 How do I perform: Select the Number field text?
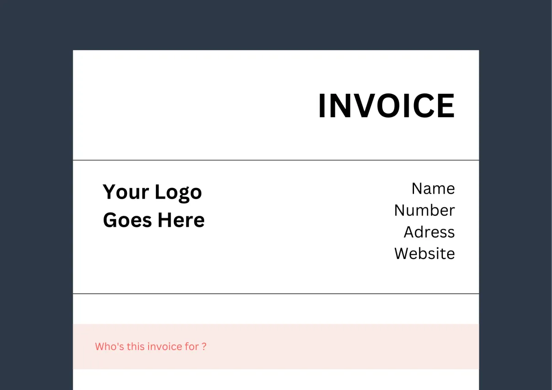pos(425,210)
